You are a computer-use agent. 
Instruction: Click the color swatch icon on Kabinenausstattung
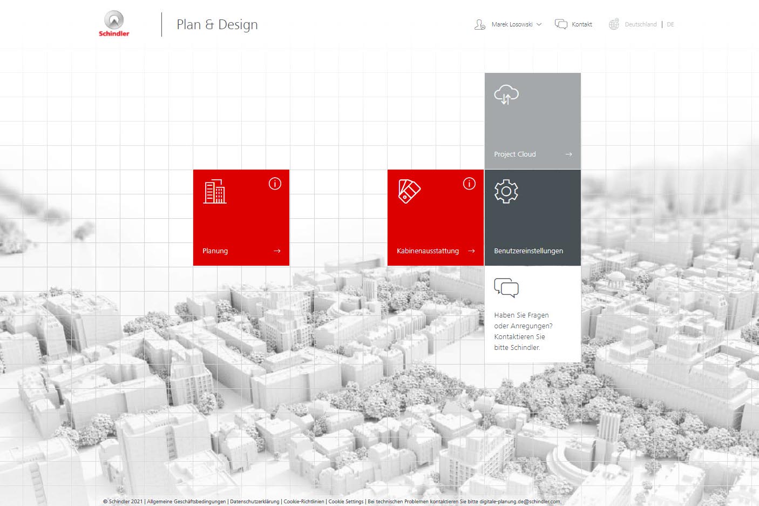coord(409,191)
